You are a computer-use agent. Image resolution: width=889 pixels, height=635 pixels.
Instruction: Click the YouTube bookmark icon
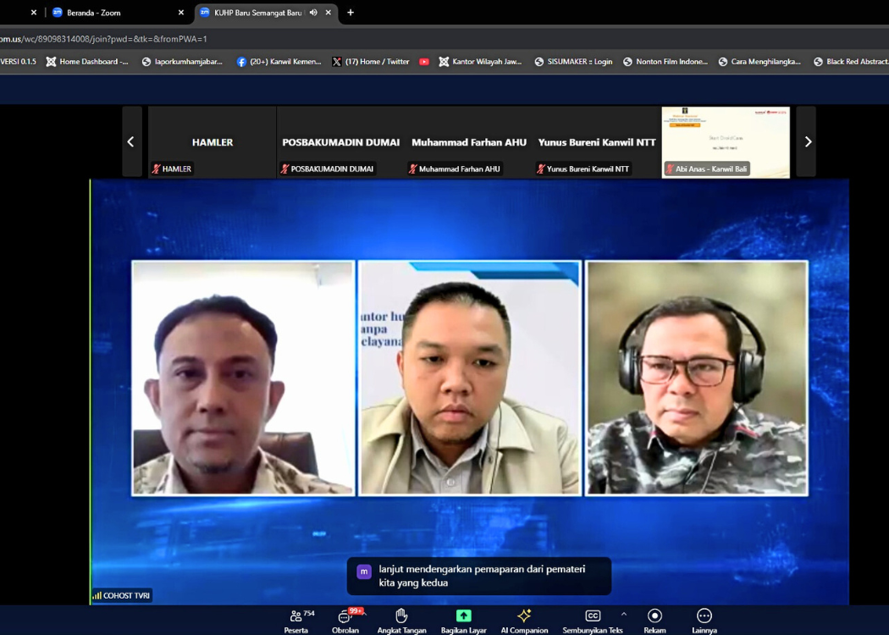point(424,62)
